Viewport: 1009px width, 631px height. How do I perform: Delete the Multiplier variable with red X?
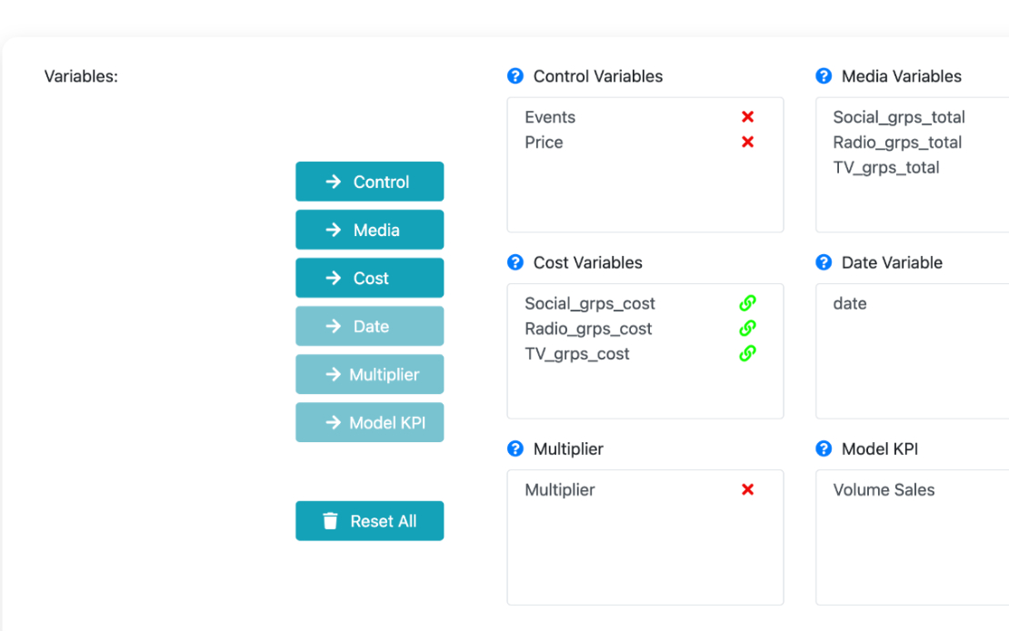tap(747, 490)
